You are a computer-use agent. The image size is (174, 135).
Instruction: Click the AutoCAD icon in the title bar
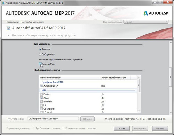click(3, 3)
